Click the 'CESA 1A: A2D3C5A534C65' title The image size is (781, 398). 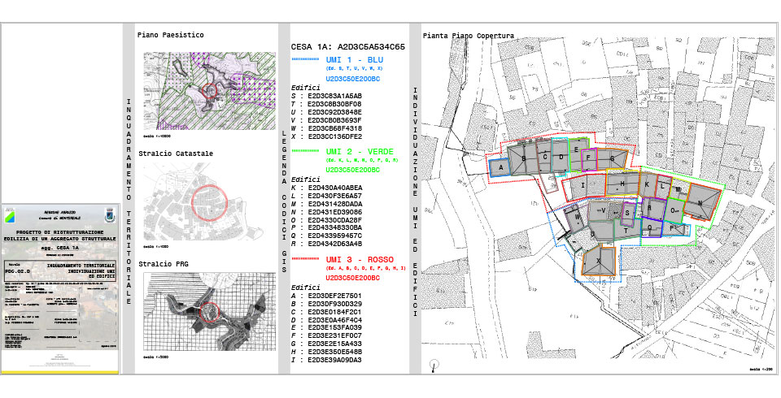(x=347, y=47)
